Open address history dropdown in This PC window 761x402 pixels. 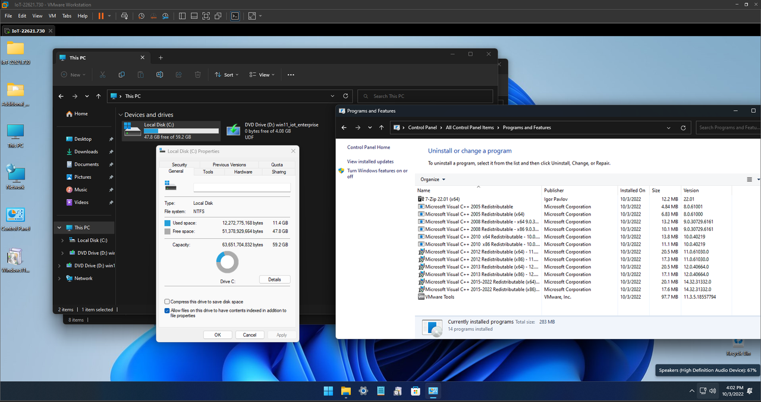(333, 96)
